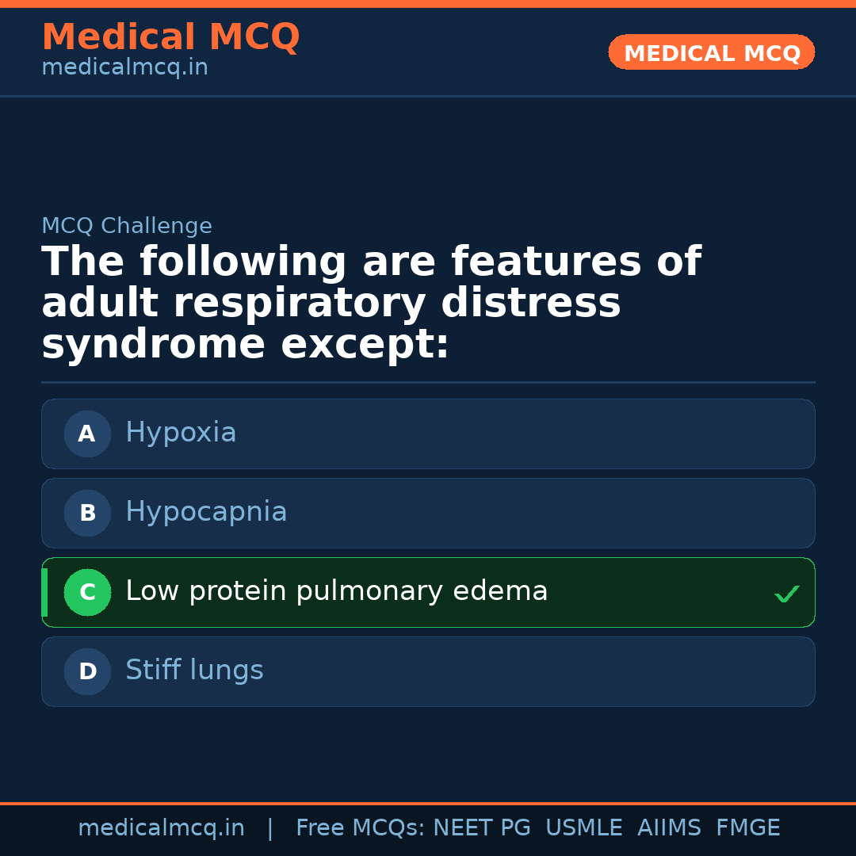Open medicalmcq.in link in the footer
This screenshot has height=856, width=856.
tap(161, 828)
